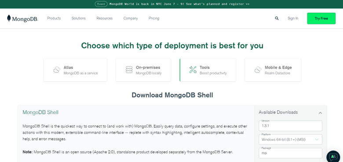This screenshot has height=162, width=343.
Task: Collapse the Available Downloads panel chevron
Action: tap(320, 113)
